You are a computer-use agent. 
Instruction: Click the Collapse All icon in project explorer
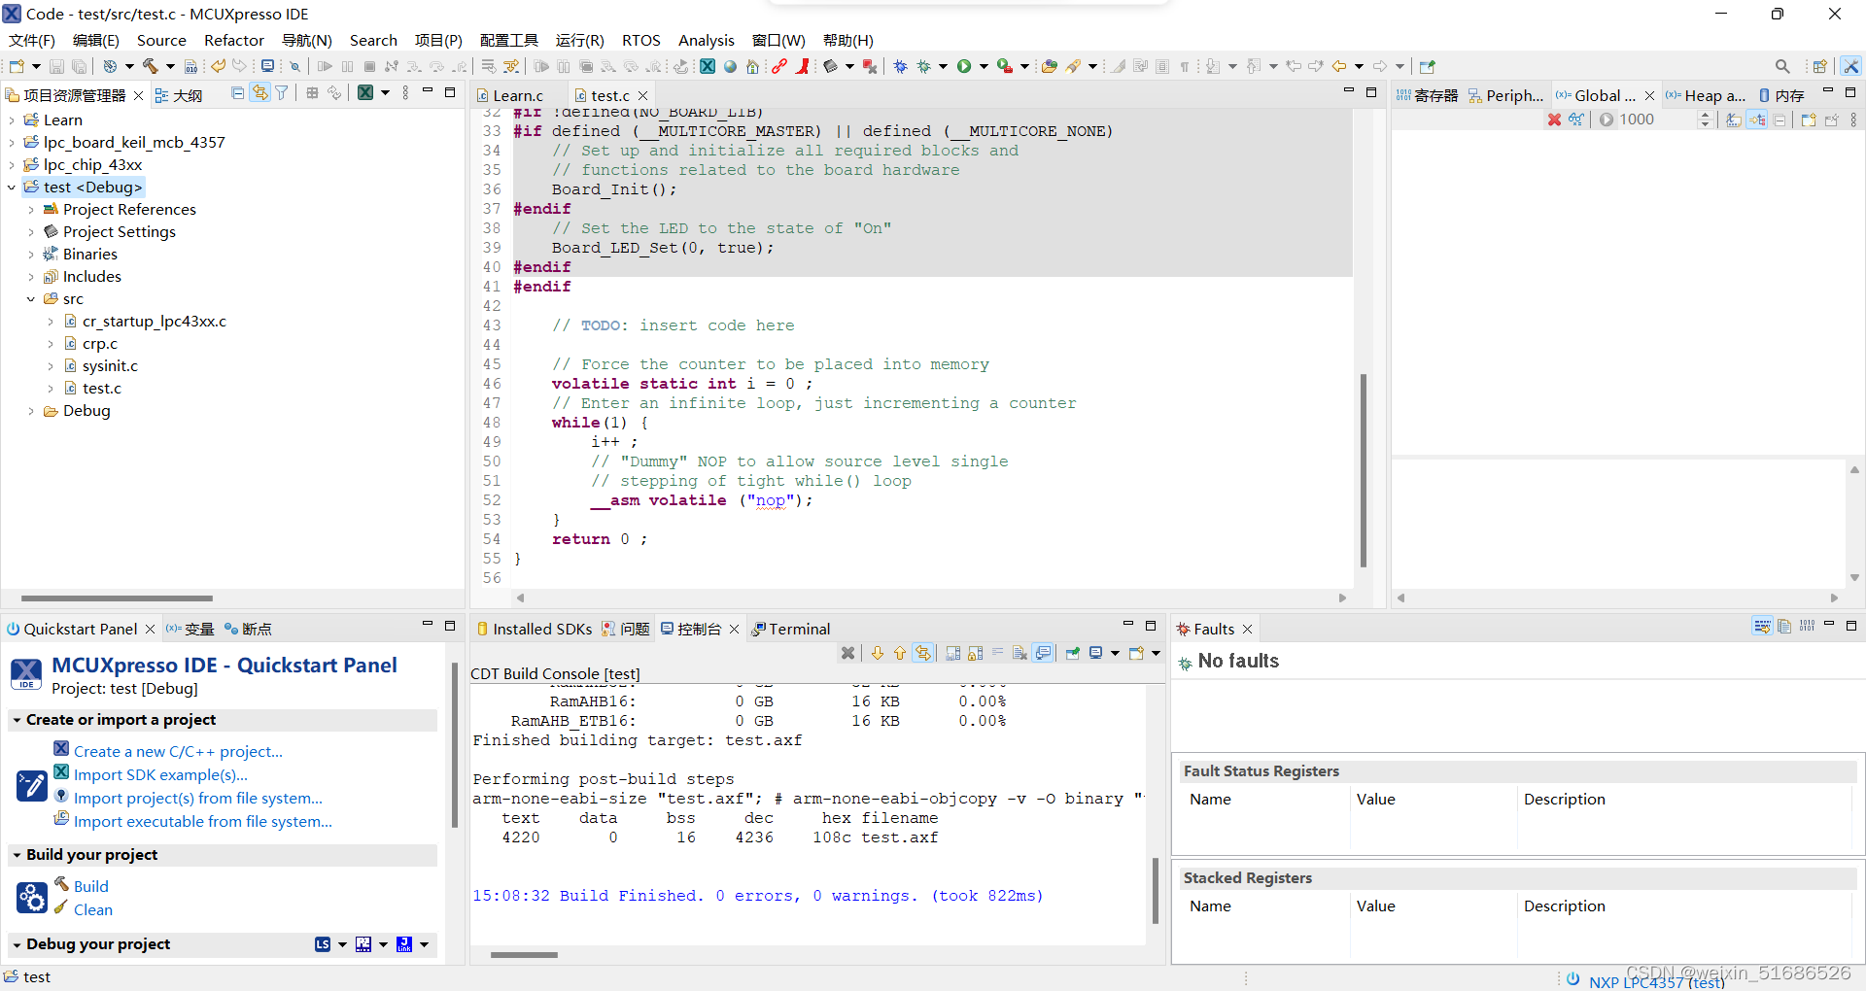238,93
